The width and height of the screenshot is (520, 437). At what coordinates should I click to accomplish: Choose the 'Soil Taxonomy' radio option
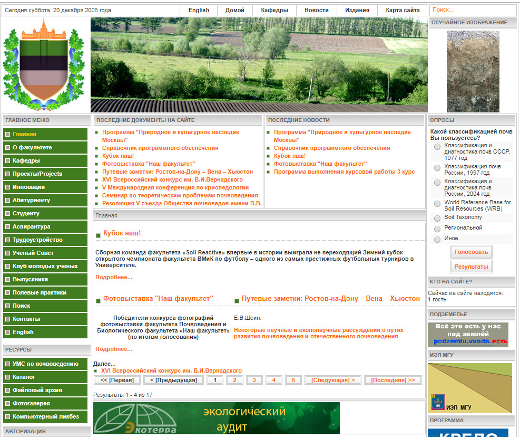(x=437, y=218)
